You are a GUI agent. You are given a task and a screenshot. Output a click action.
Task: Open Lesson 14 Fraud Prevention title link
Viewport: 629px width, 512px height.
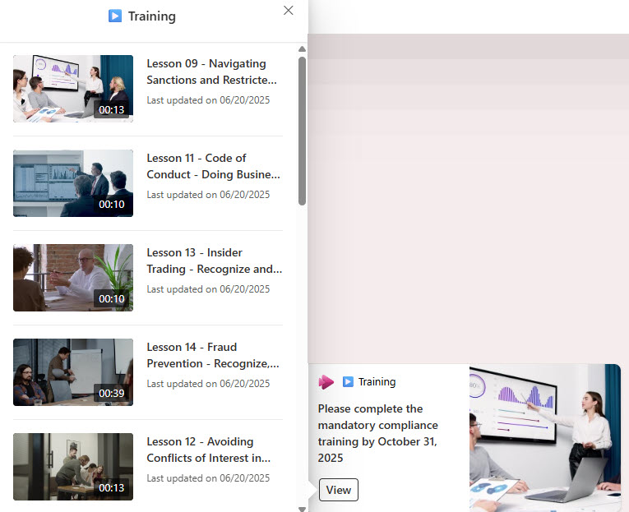click(213, 355)
